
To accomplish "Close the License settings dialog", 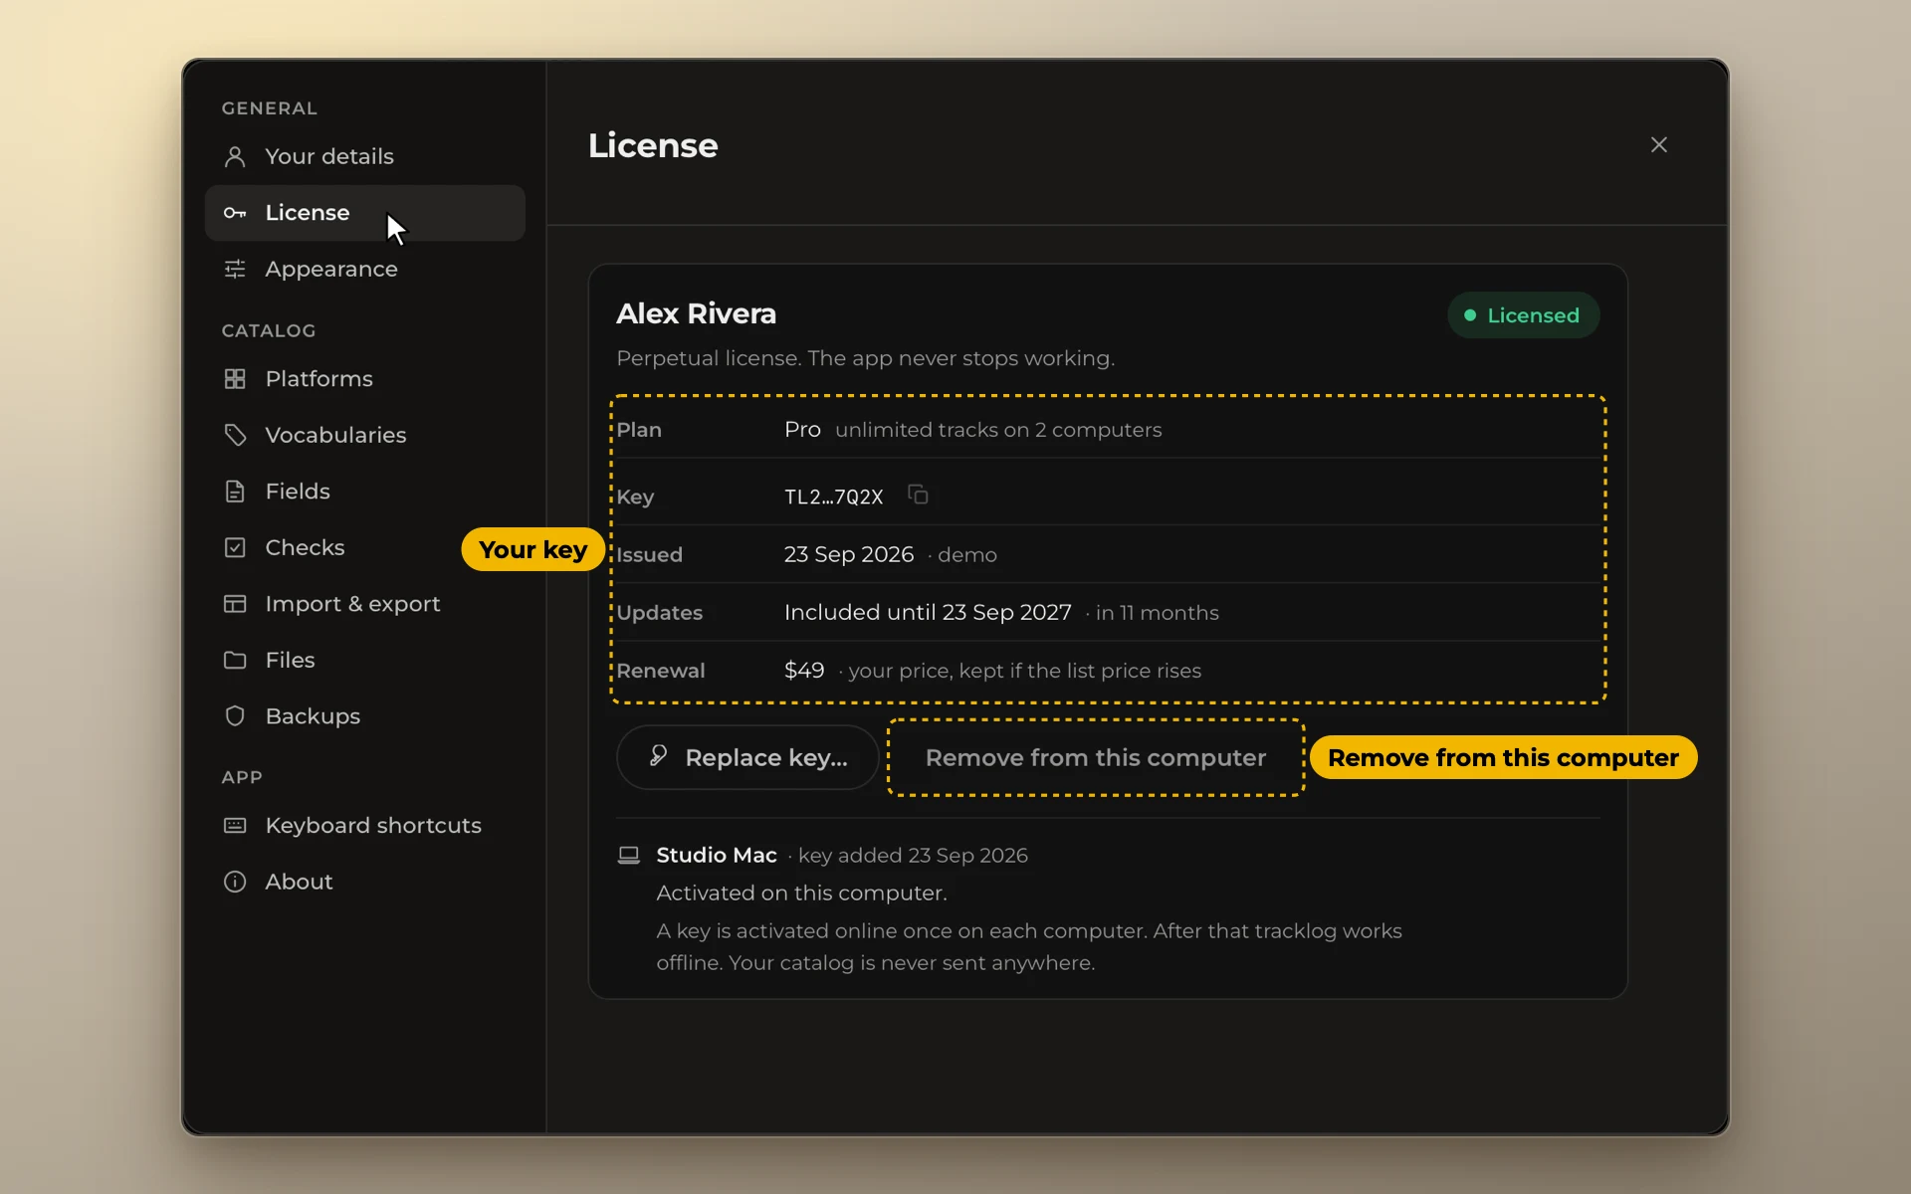I will [1658, 145].
